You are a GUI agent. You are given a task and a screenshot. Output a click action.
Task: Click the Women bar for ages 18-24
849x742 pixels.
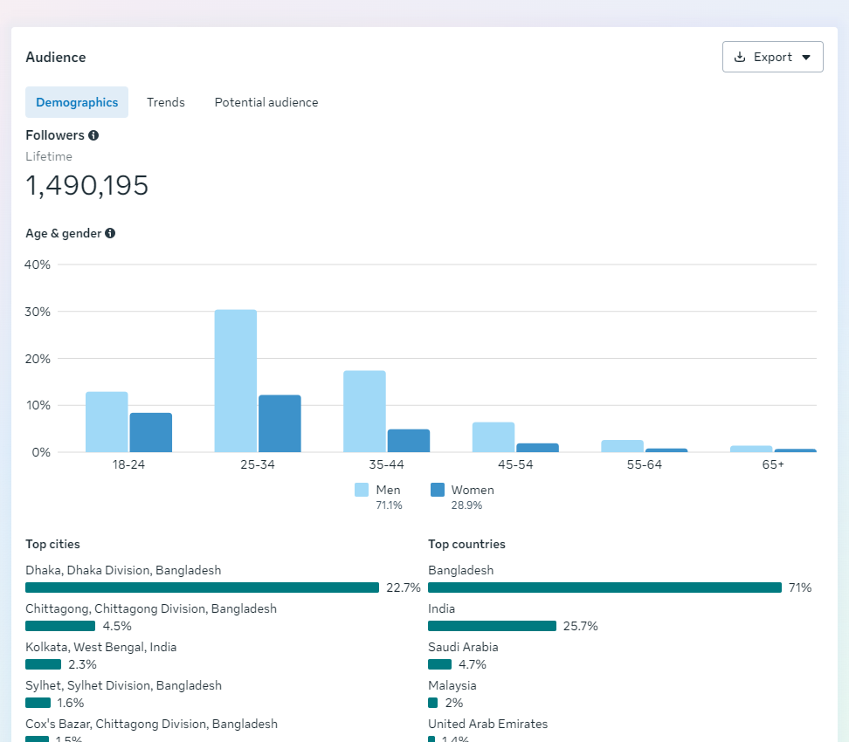151,432
